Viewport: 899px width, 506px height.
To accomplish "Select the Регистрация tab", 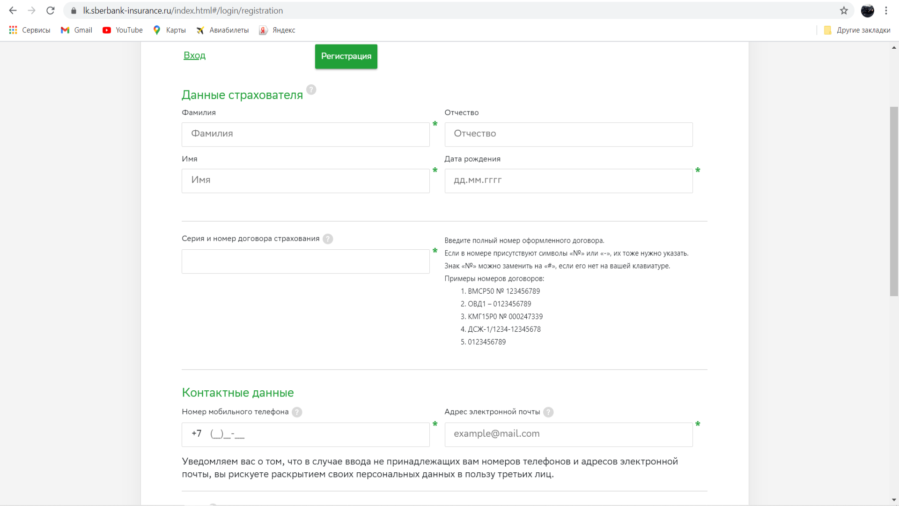I will pyautogui.click(x=346, y=56).
